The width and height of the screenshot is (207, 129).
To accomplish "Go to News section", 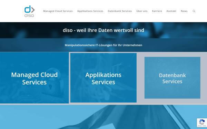I will 184,11.
